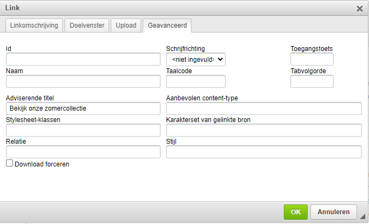Click the Toegangstoets field
The image size is (369, 224).
[x=312, y=59]
